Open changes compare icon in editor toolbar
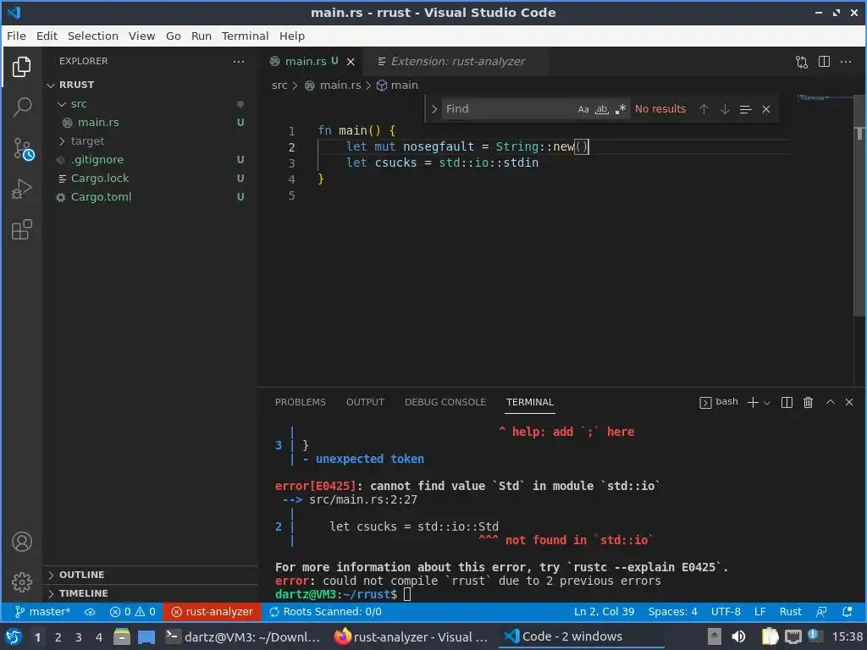Image resolution: width=867 pixels, height=650 pixels. (x=801, y=61)
